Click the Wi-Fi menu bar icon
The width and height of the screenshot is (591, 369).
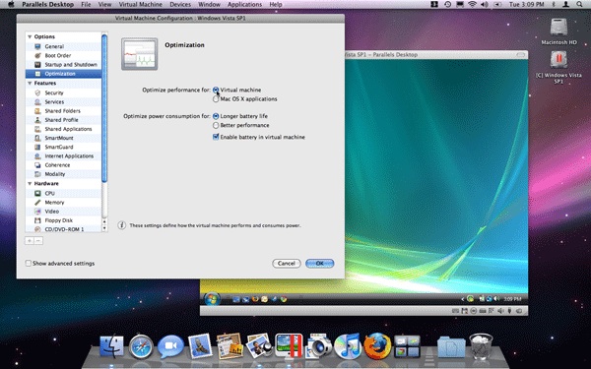[472, 5]
